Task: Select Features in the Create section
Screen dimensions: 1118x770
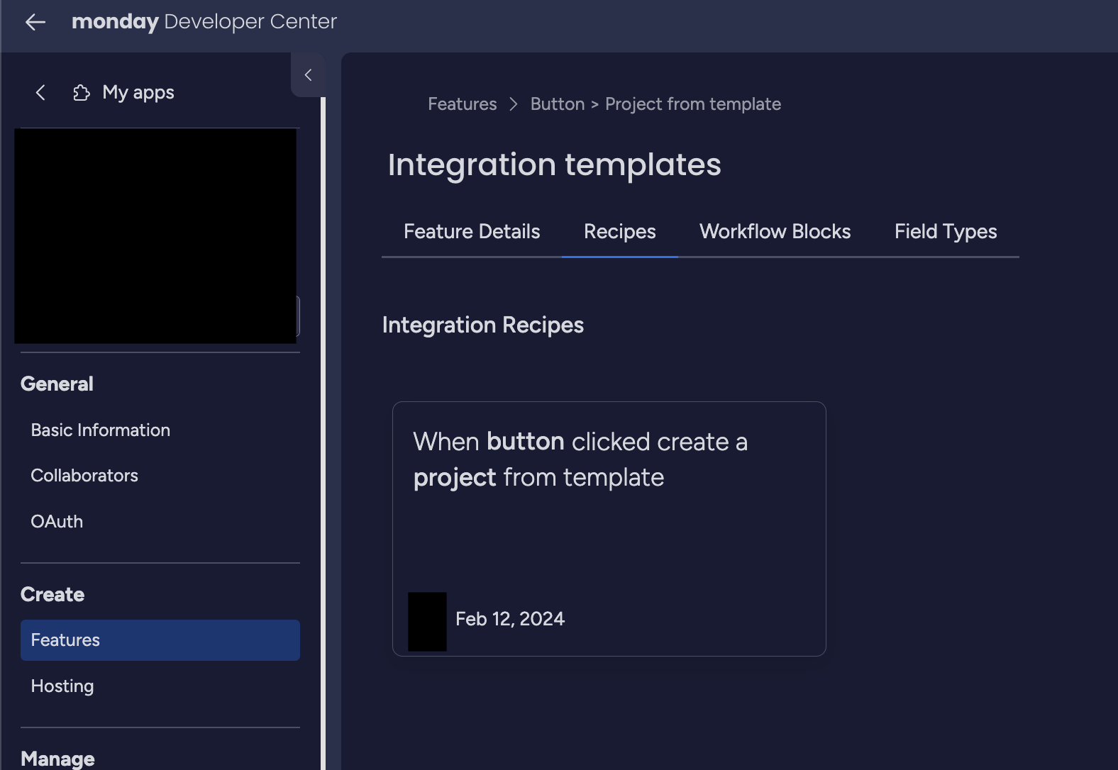Action: click(x=160, y=640)
